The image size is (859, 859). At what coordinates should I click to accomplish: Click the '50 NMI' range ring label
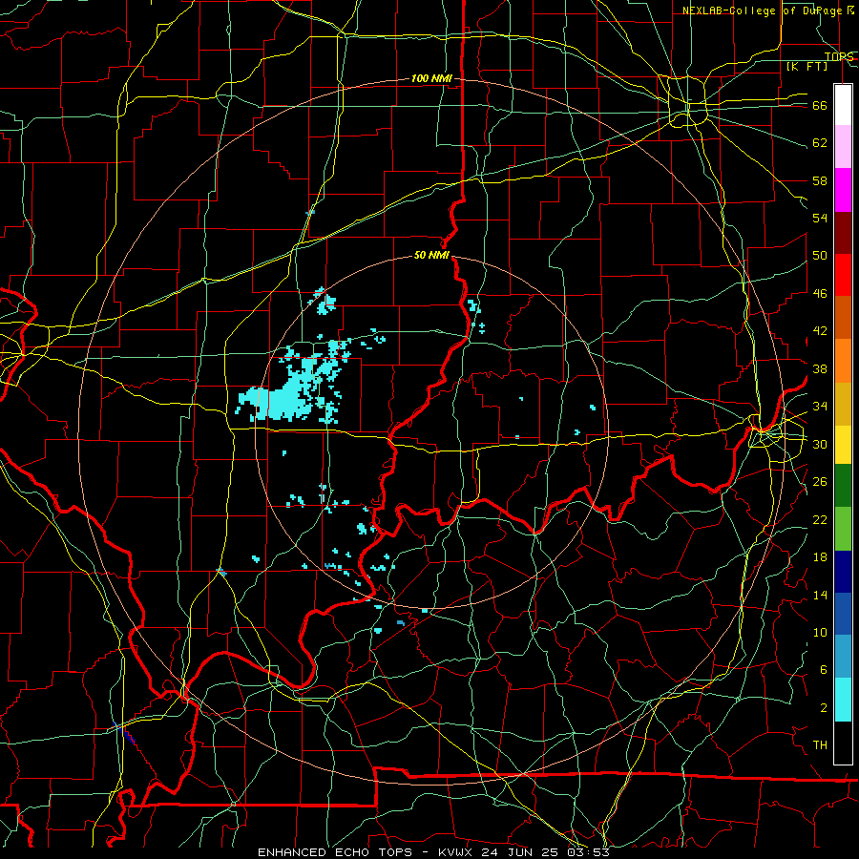tap(431, 255)
